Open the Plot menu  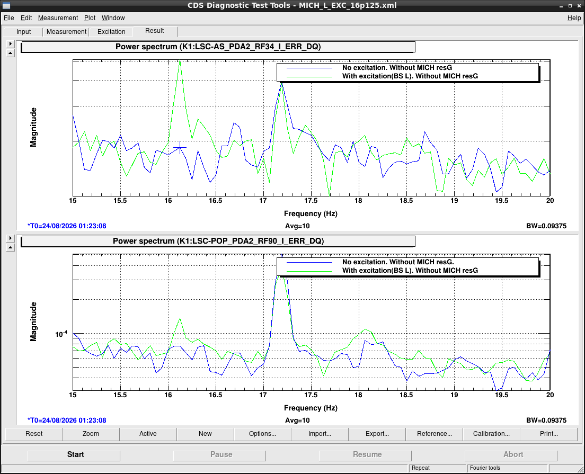(90, 18)
